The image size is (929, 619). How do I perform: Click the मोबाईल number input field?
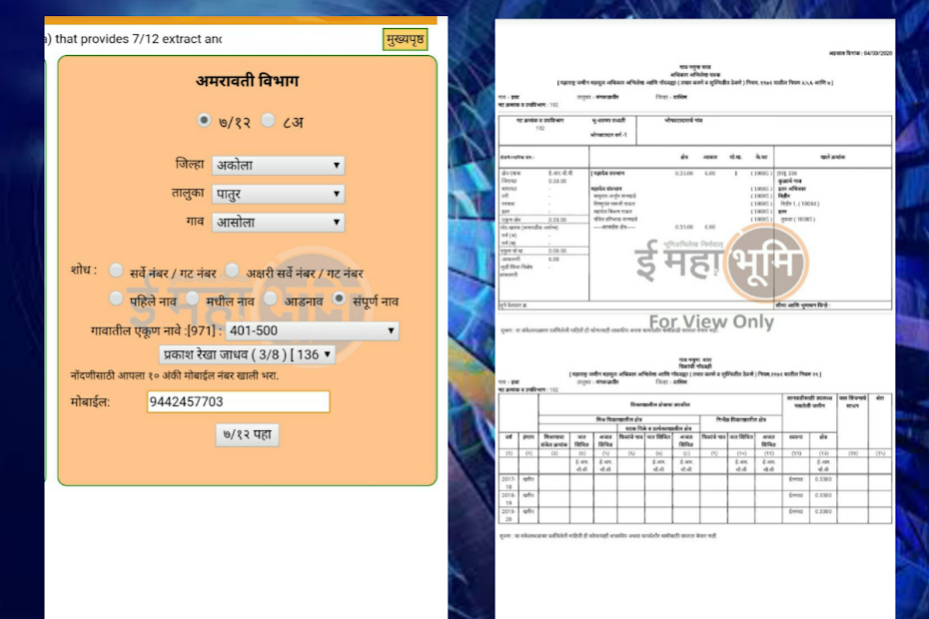[238, 401]
